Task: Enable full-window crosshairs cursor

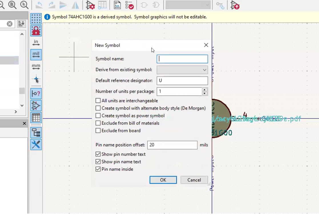Action: coord(36,80)
